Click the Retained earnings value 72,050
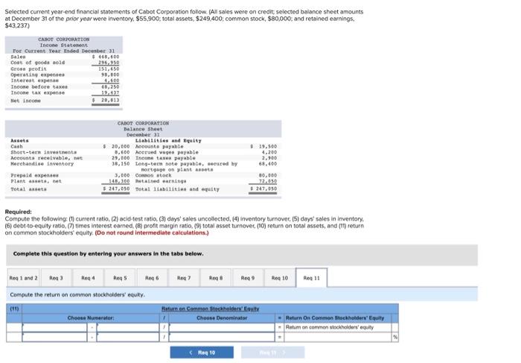 tap(268, 181)
